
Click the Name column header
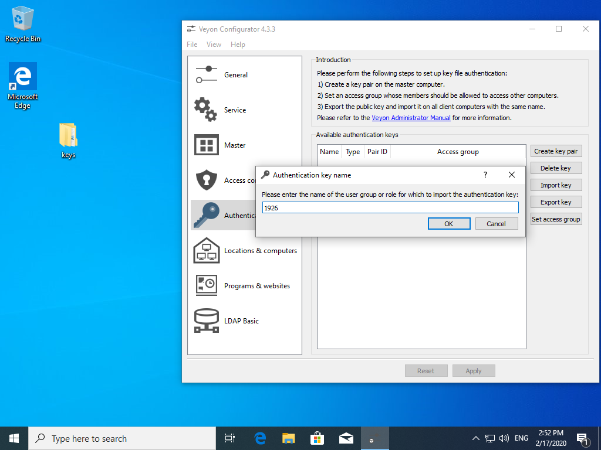point(329,152)
